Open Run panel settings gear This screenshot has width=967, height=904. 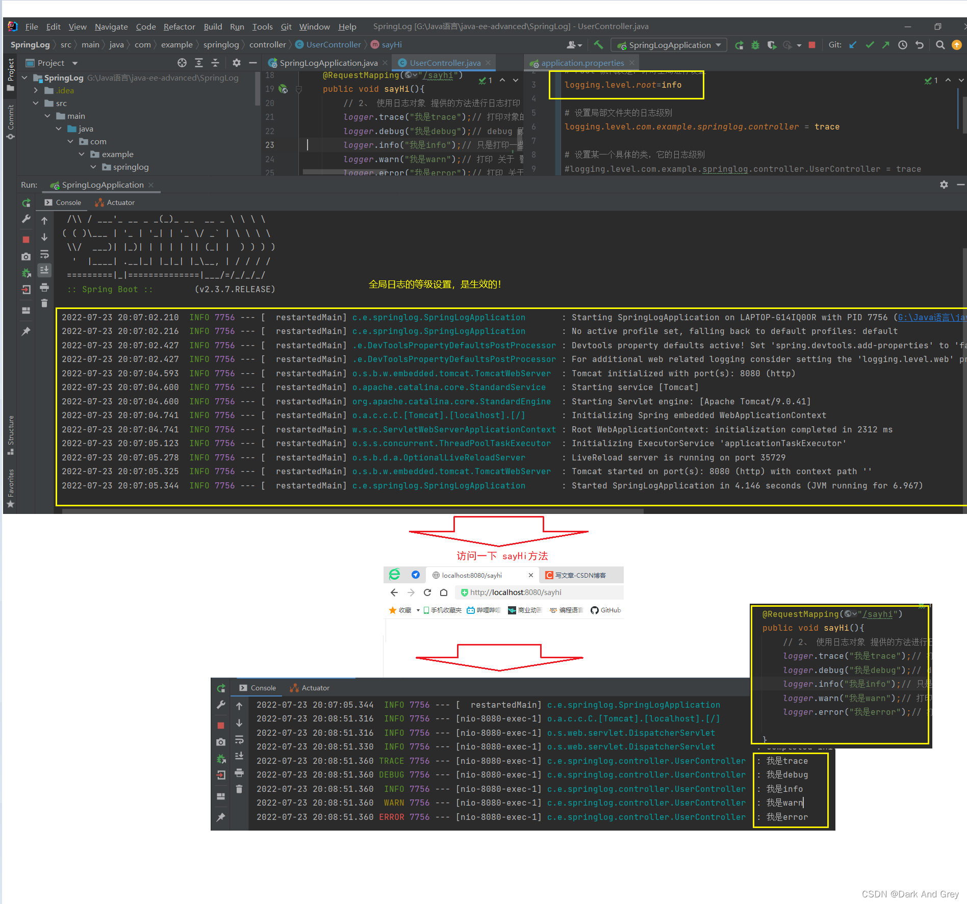tap(944, 185)
